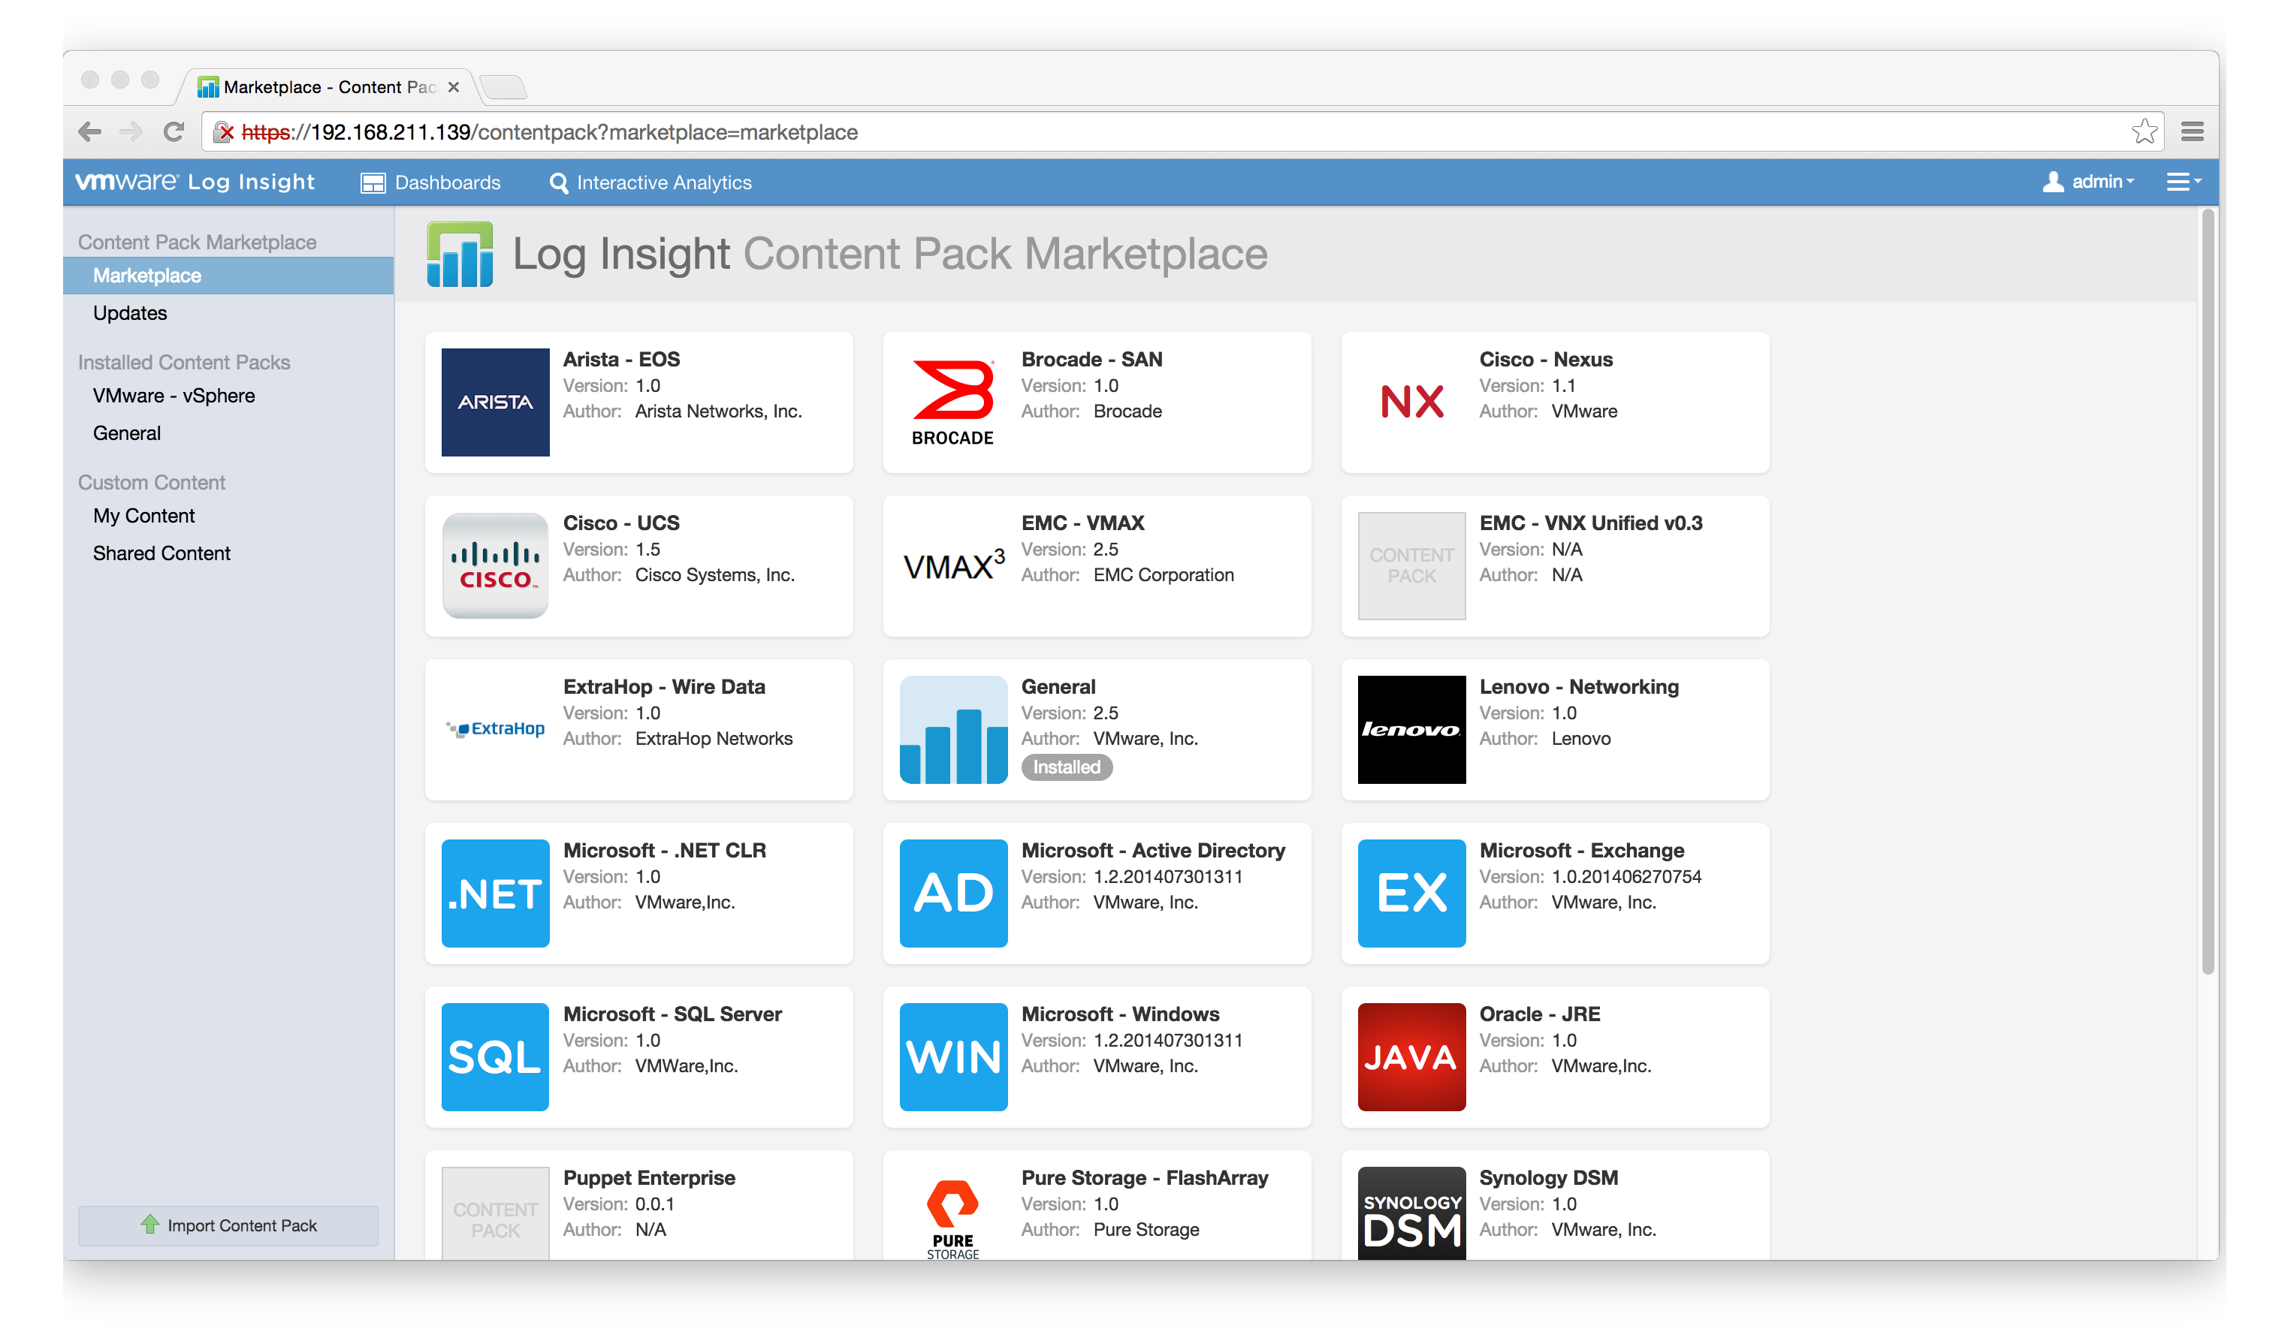The height and width of the screenshot is (1335, 2282).
Task: Click the Brocade - SAN title
Action: point(1091,360)
